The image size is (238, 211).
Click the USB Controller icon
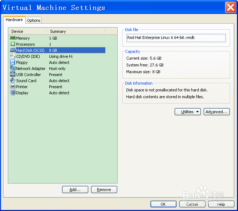point(13,74)
